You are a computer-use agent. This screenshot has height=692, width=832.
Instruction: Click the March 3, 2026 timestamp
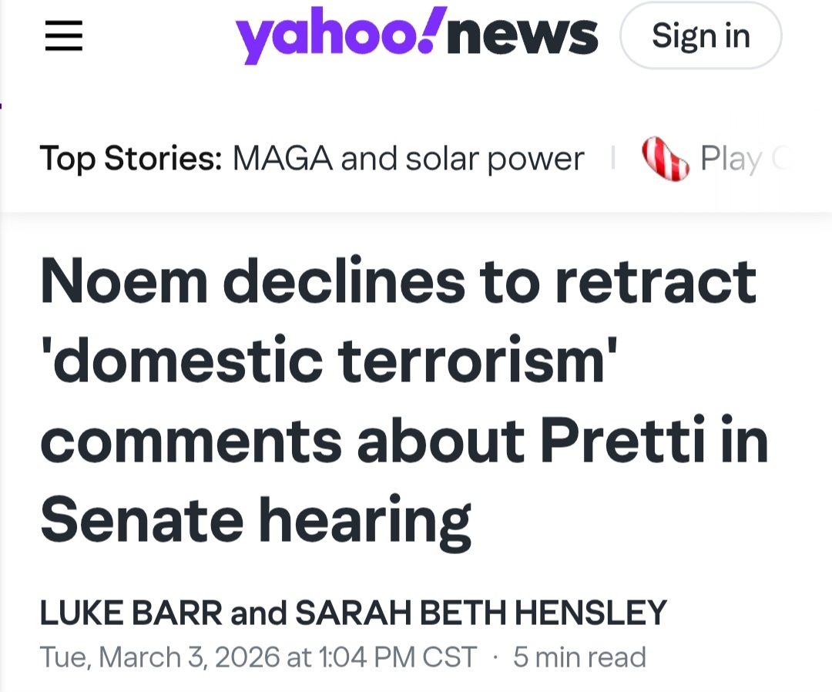[x=257, y=657]
